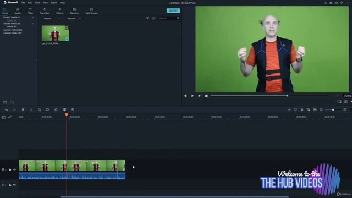This screenshot has height=198, width=352.
Task: Click the play button in preview
Action: (x=193, y=96)
